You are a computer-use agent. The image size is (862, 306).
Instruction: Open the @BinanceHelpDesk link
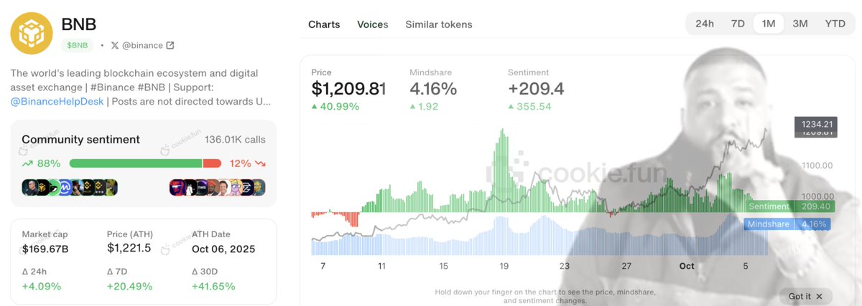coord(57,101)
